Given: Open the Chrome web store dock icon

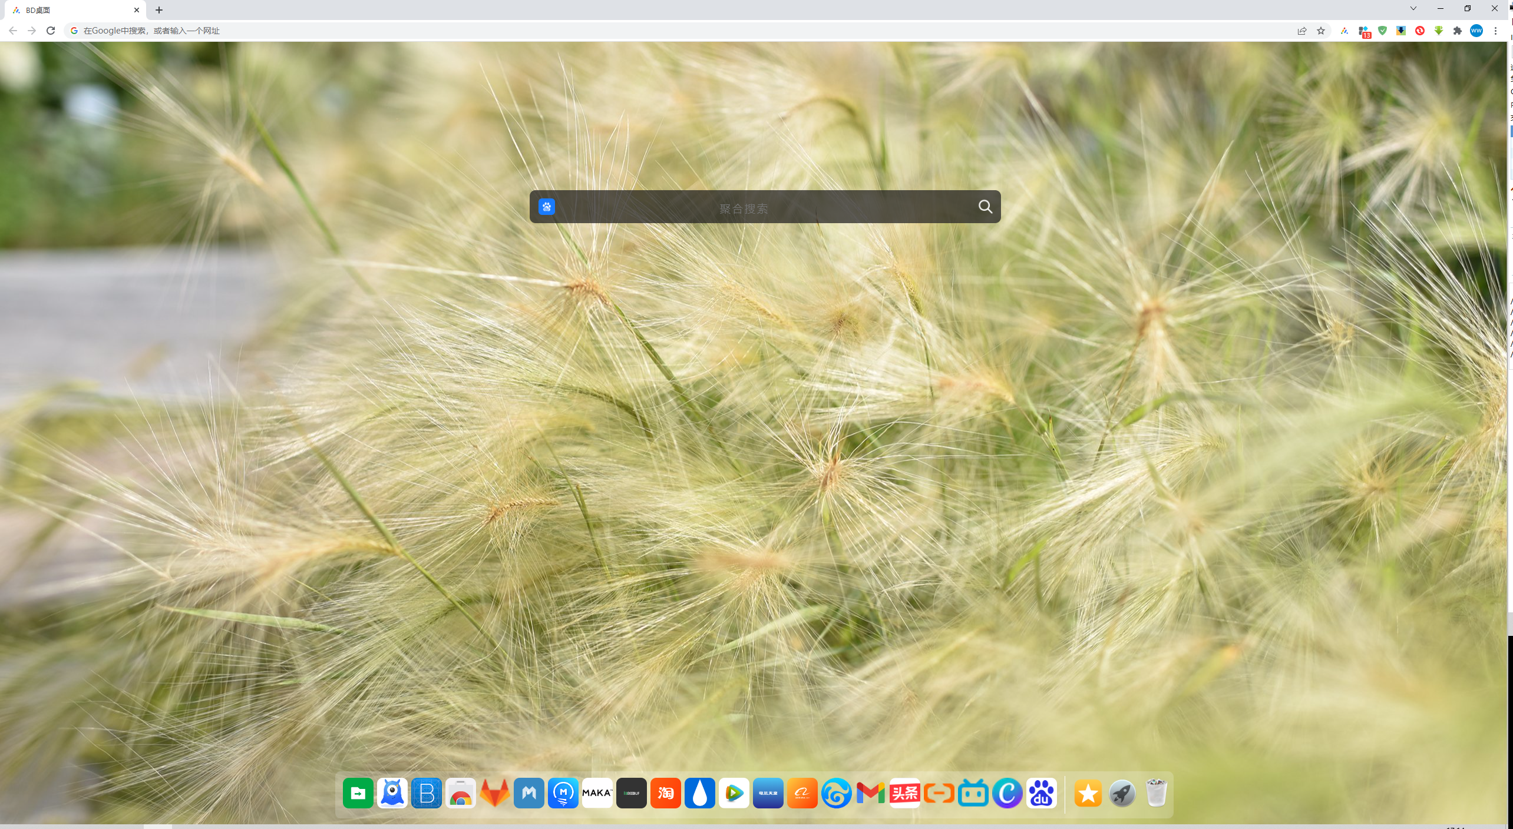Looking at the screenshot, I should tap(461, 793).
